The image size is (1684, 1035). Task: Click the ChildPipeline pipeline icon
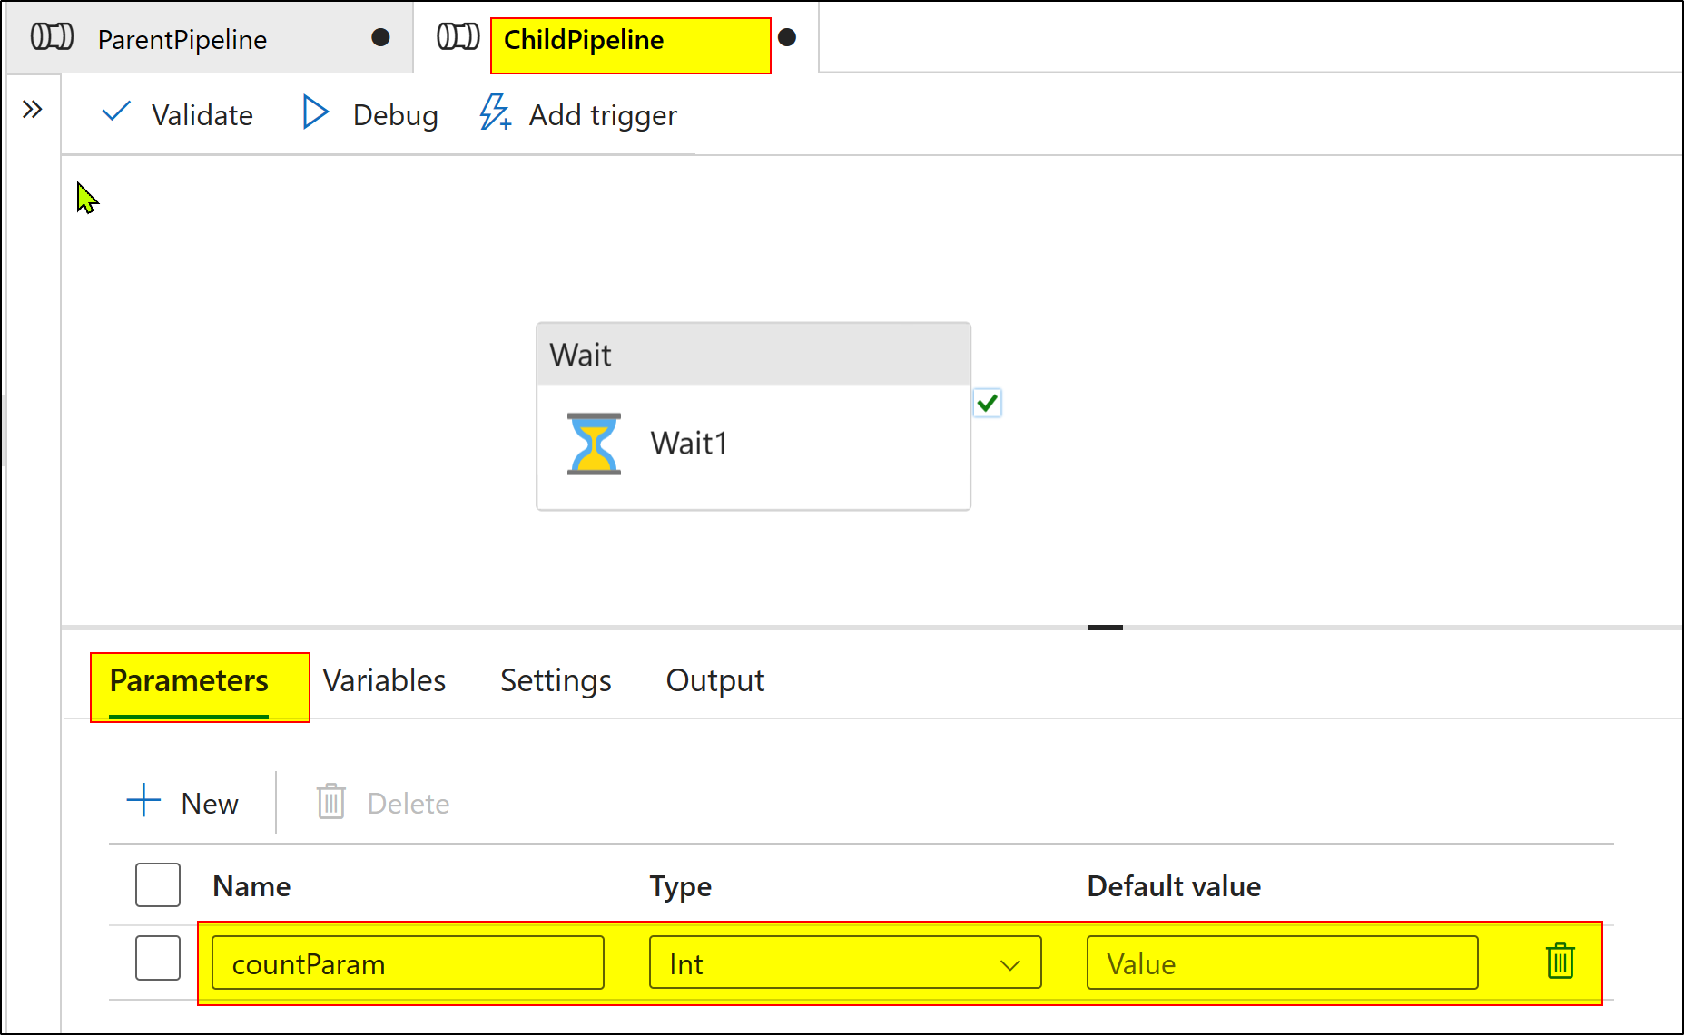point(458,37)
